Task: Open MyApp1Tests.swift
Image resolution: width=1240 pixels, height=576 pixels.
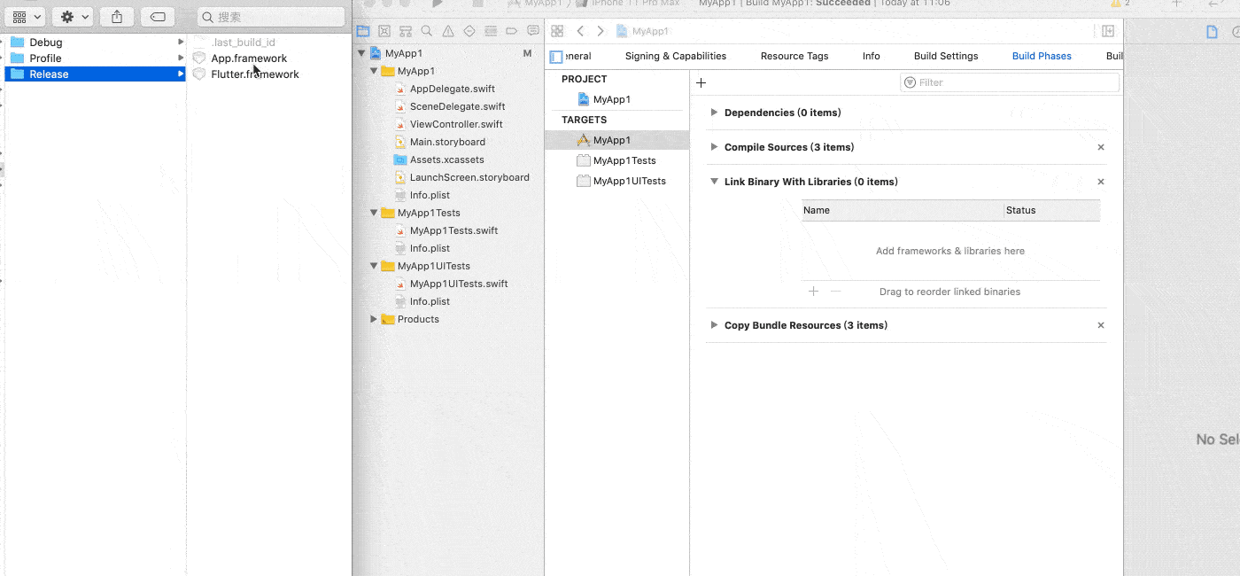Action: [x=453, y=230]
